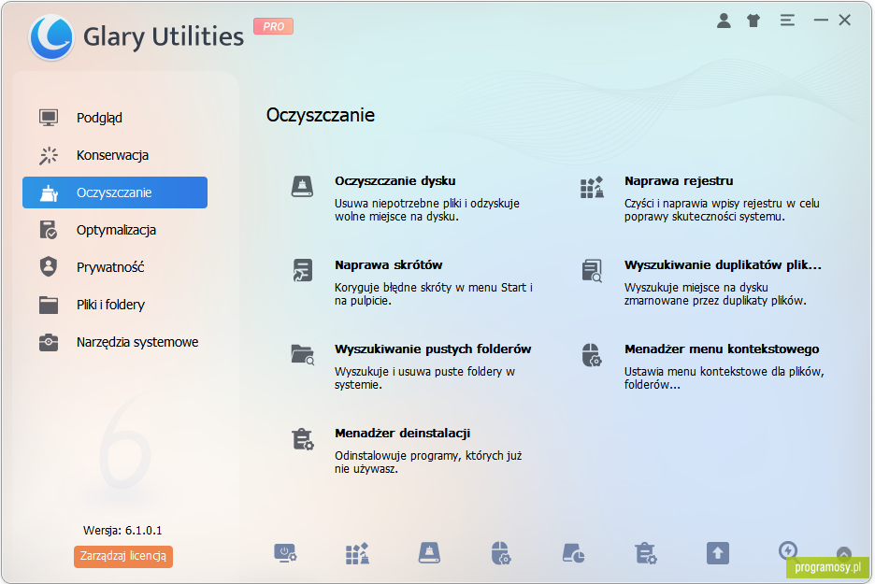
Task: Open uninstall manager icon in bottom toolbar
Action: point(646,553)
